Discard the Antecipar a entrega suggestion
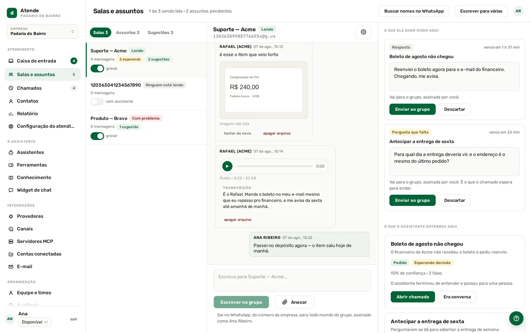 click(x=454, y=200)
